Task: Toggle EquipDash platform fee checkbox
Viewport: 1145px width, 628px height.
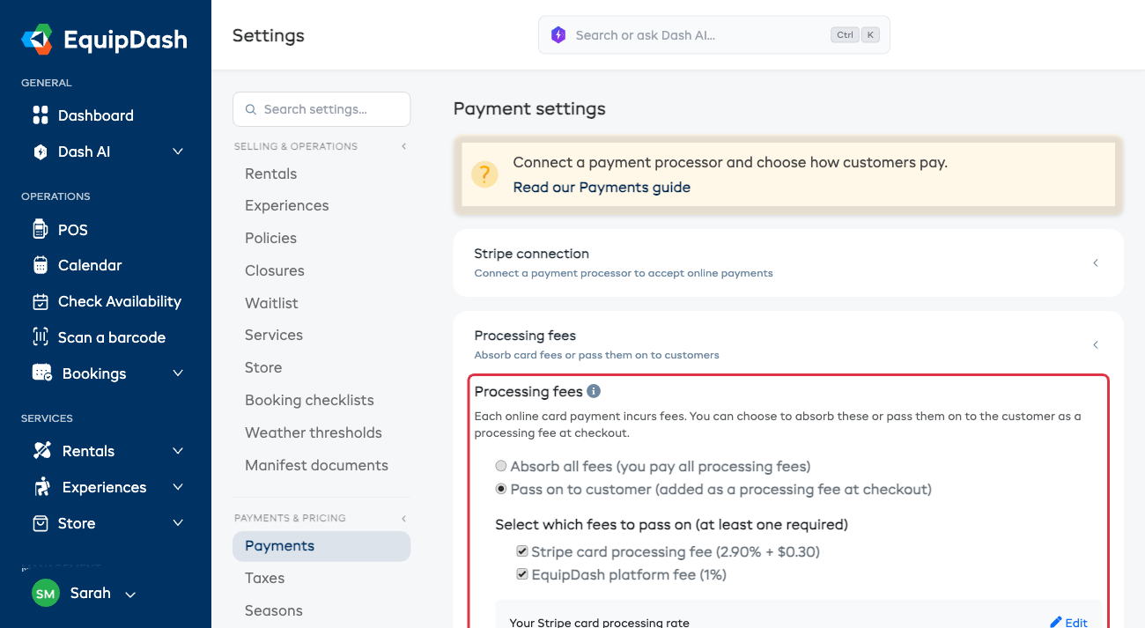Action: [522, 575]
